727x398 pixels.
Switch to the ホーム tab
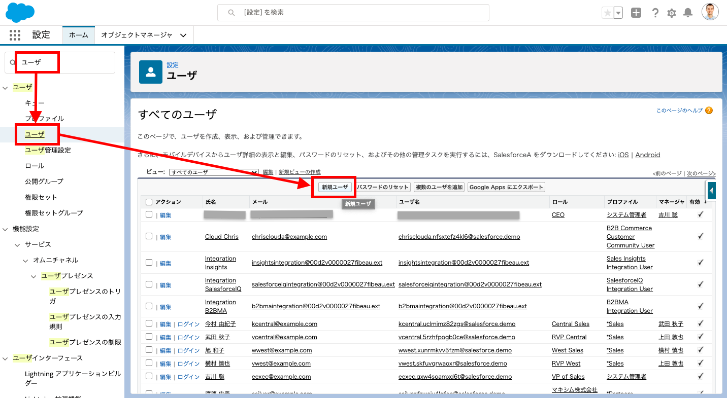[x=79, y=35]
